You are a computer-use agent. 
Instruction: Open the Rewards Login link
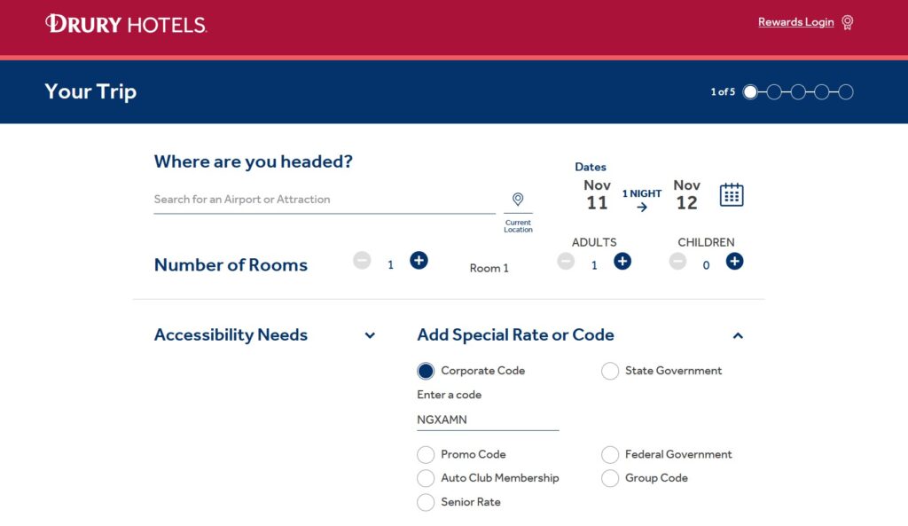coord(795,22)
